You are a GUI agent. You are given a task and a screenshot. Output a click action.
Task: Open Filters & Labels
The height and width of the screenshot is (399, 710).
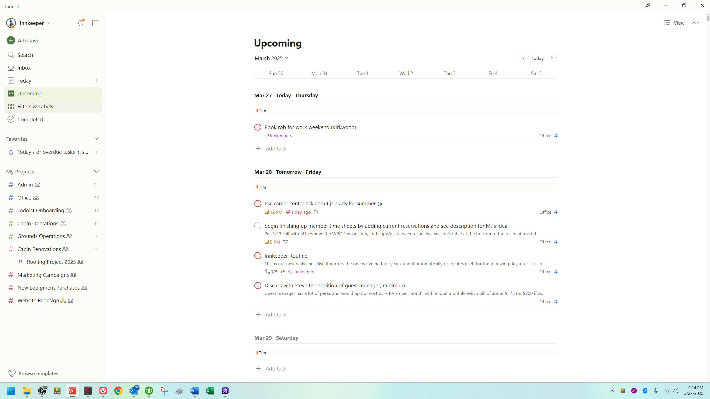pos(53,106)
